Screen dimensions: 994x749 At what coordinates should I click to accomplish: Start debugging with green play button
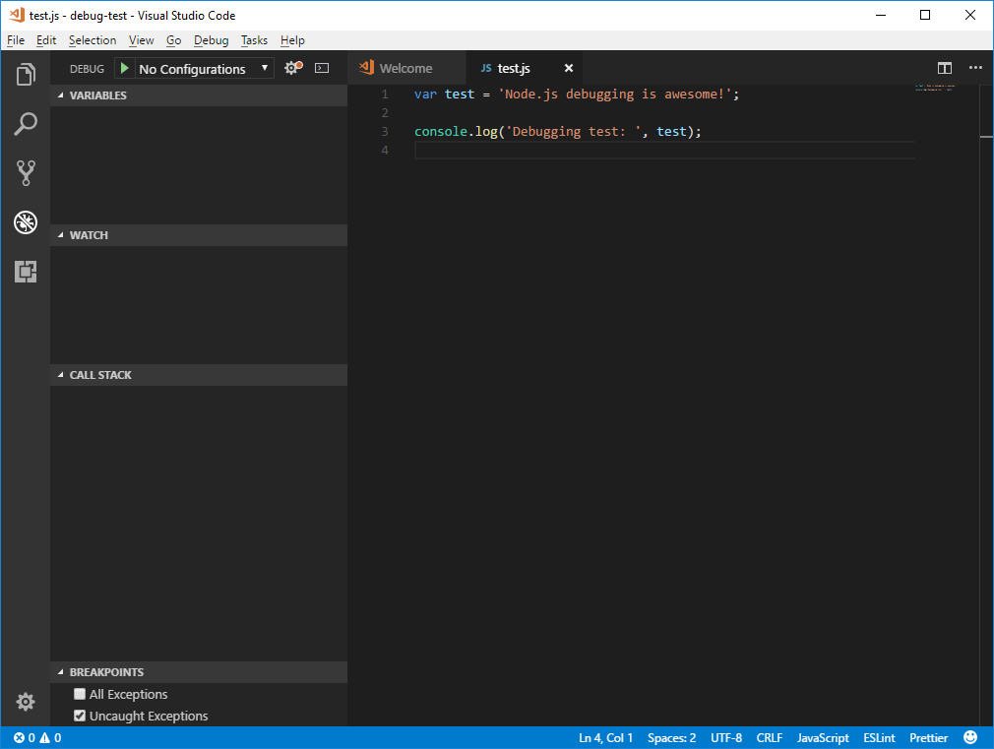tap(124, 68)
